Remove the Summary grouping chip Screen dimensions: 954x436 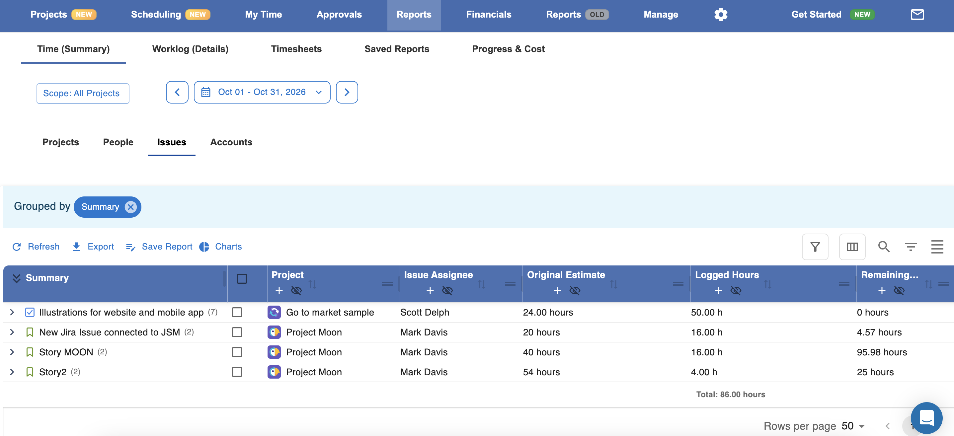[x=130, y=207]
